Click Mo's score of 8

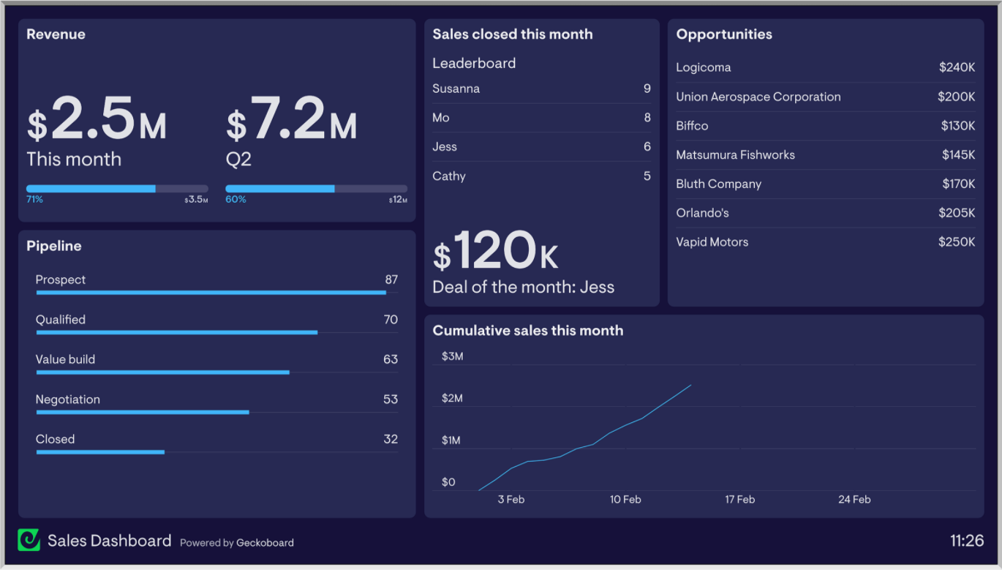point(647,118)
